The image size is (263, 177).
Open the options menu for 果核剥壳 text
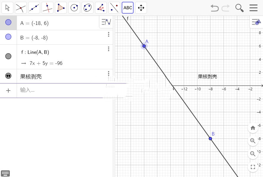[109, 73]
